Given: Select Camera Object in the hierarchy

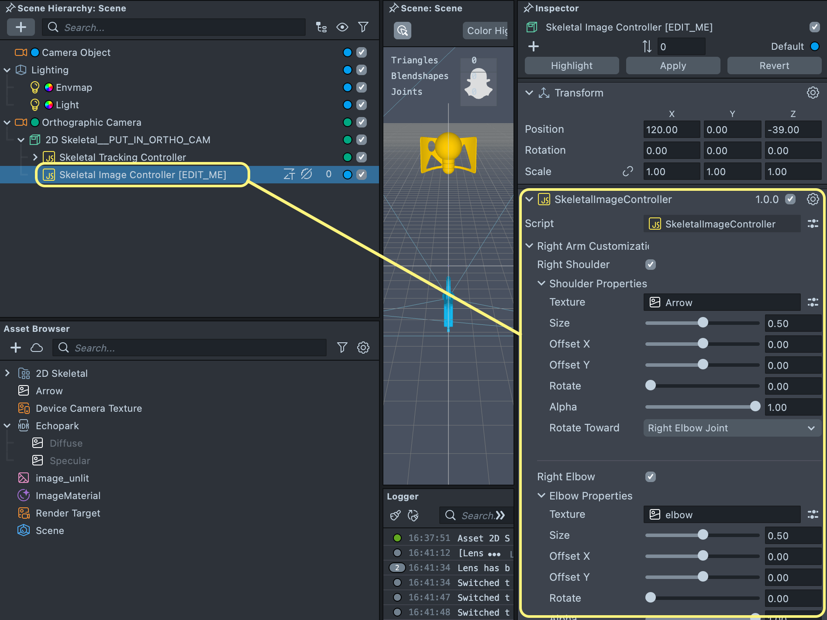Looking at the screenshot, I should tap(76, 52).
